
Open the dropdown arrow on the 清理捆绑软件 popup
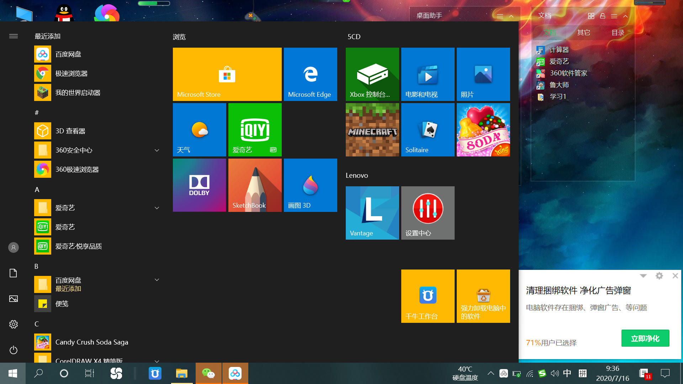tap(643, 276)
